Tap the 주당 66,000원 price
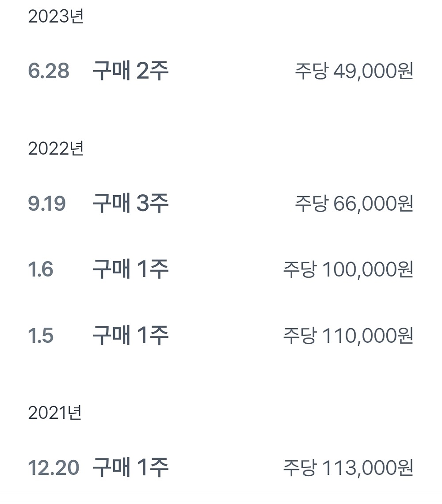Screen dimensions: 442x504 click(x=354, y=204)
